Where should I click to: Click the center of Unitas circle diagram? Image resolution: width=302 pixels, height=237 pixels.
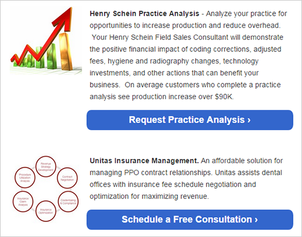coord(46,189)
